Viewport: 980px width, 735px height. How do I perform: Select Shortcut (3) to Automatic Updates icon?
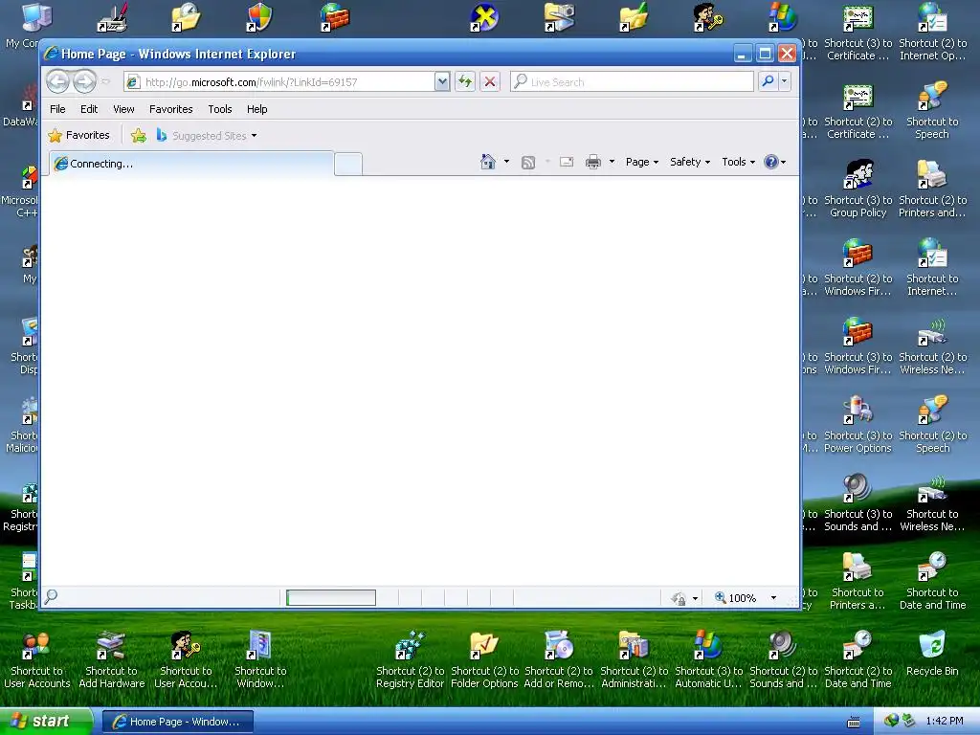pyautogui.click(x=708, y=660)
